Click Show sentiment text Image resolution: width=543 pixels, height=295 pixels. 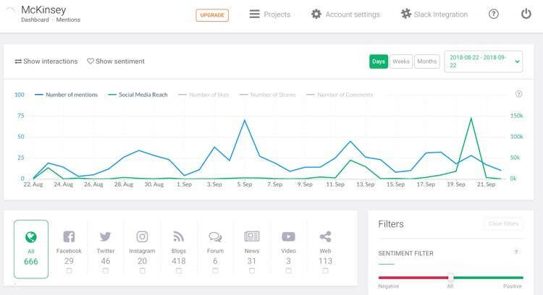pyautogui.click(x=119, y=61)
